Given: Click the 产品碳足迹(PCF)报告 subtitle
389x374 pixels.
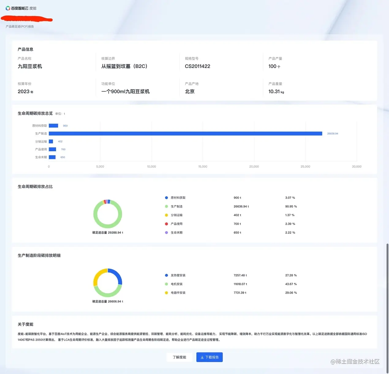Looking at the screenshot, I should [x=20, y=27].
